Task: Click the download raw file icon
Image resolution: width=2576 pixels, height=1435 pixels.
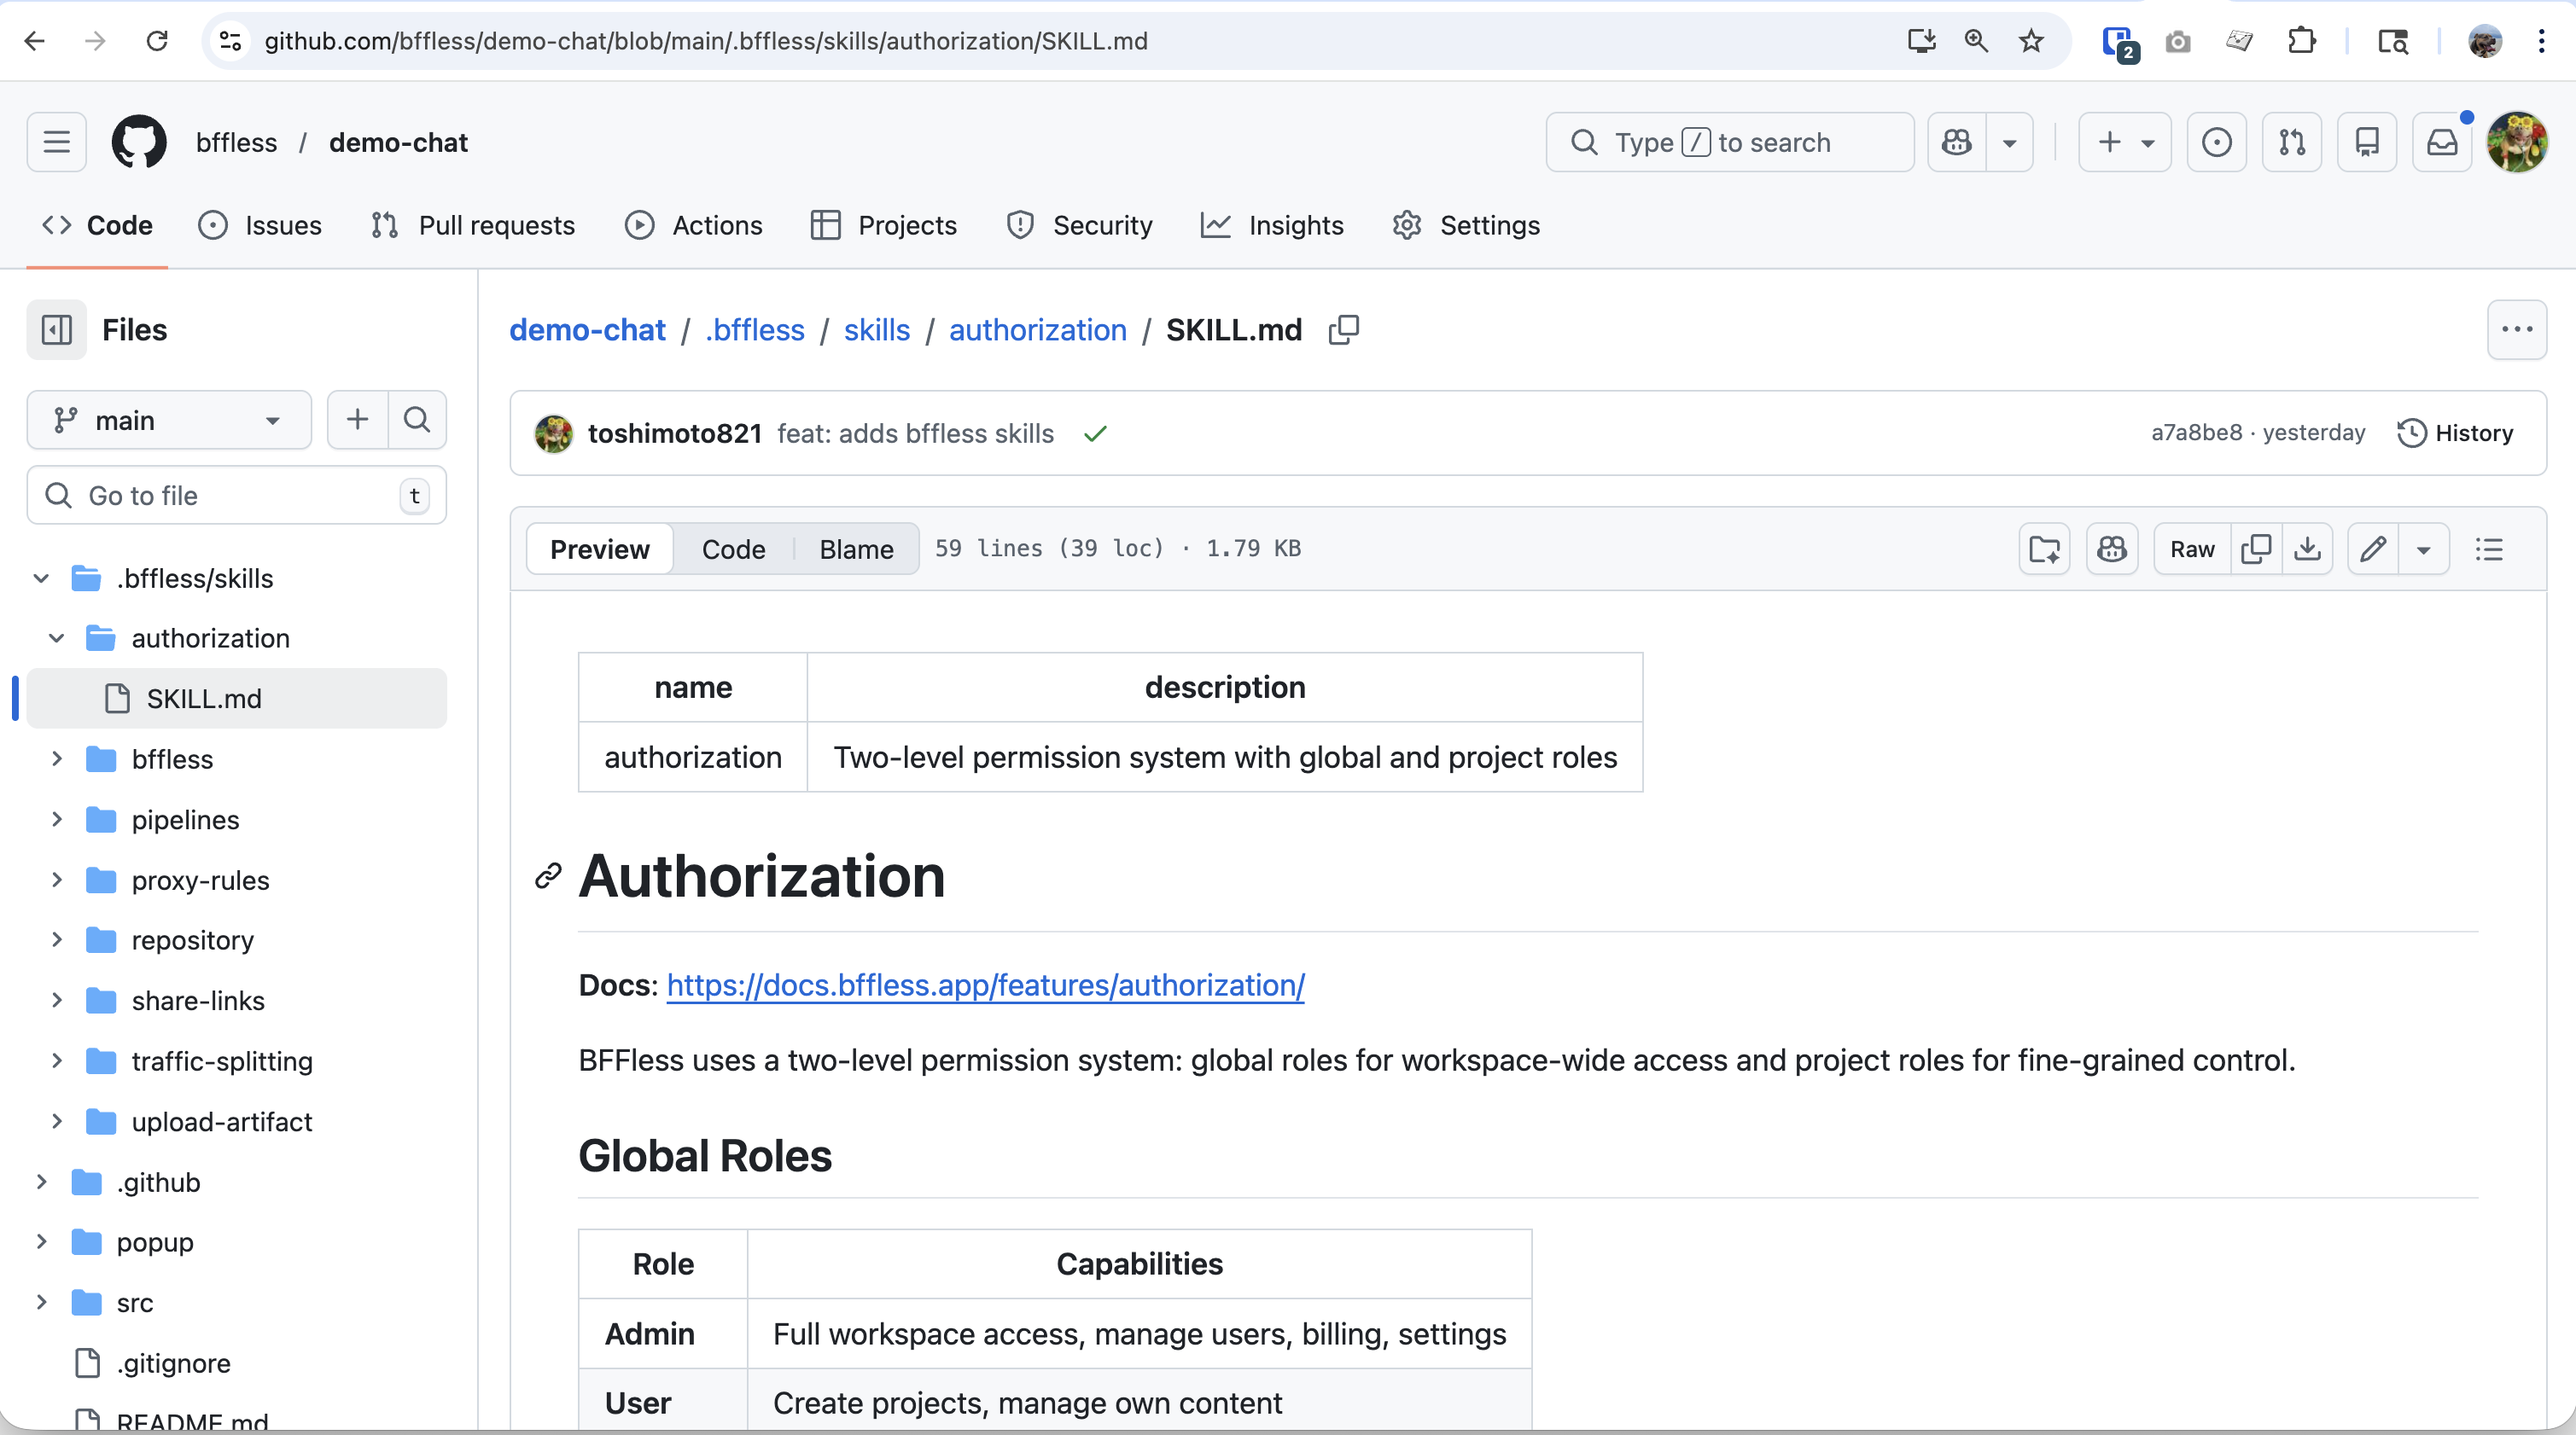Action: 2307,549
